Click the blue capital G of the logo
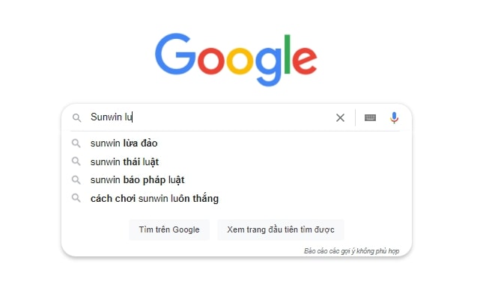Image resolution: width=492 pixels, height=296 pixels. pyautogui.click(x=175, y=54)
